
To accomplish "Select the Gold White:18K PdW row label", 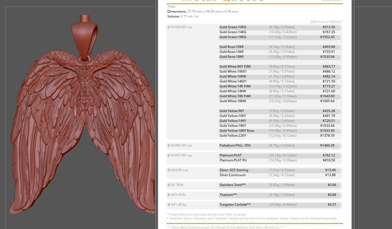I will 235,96.
